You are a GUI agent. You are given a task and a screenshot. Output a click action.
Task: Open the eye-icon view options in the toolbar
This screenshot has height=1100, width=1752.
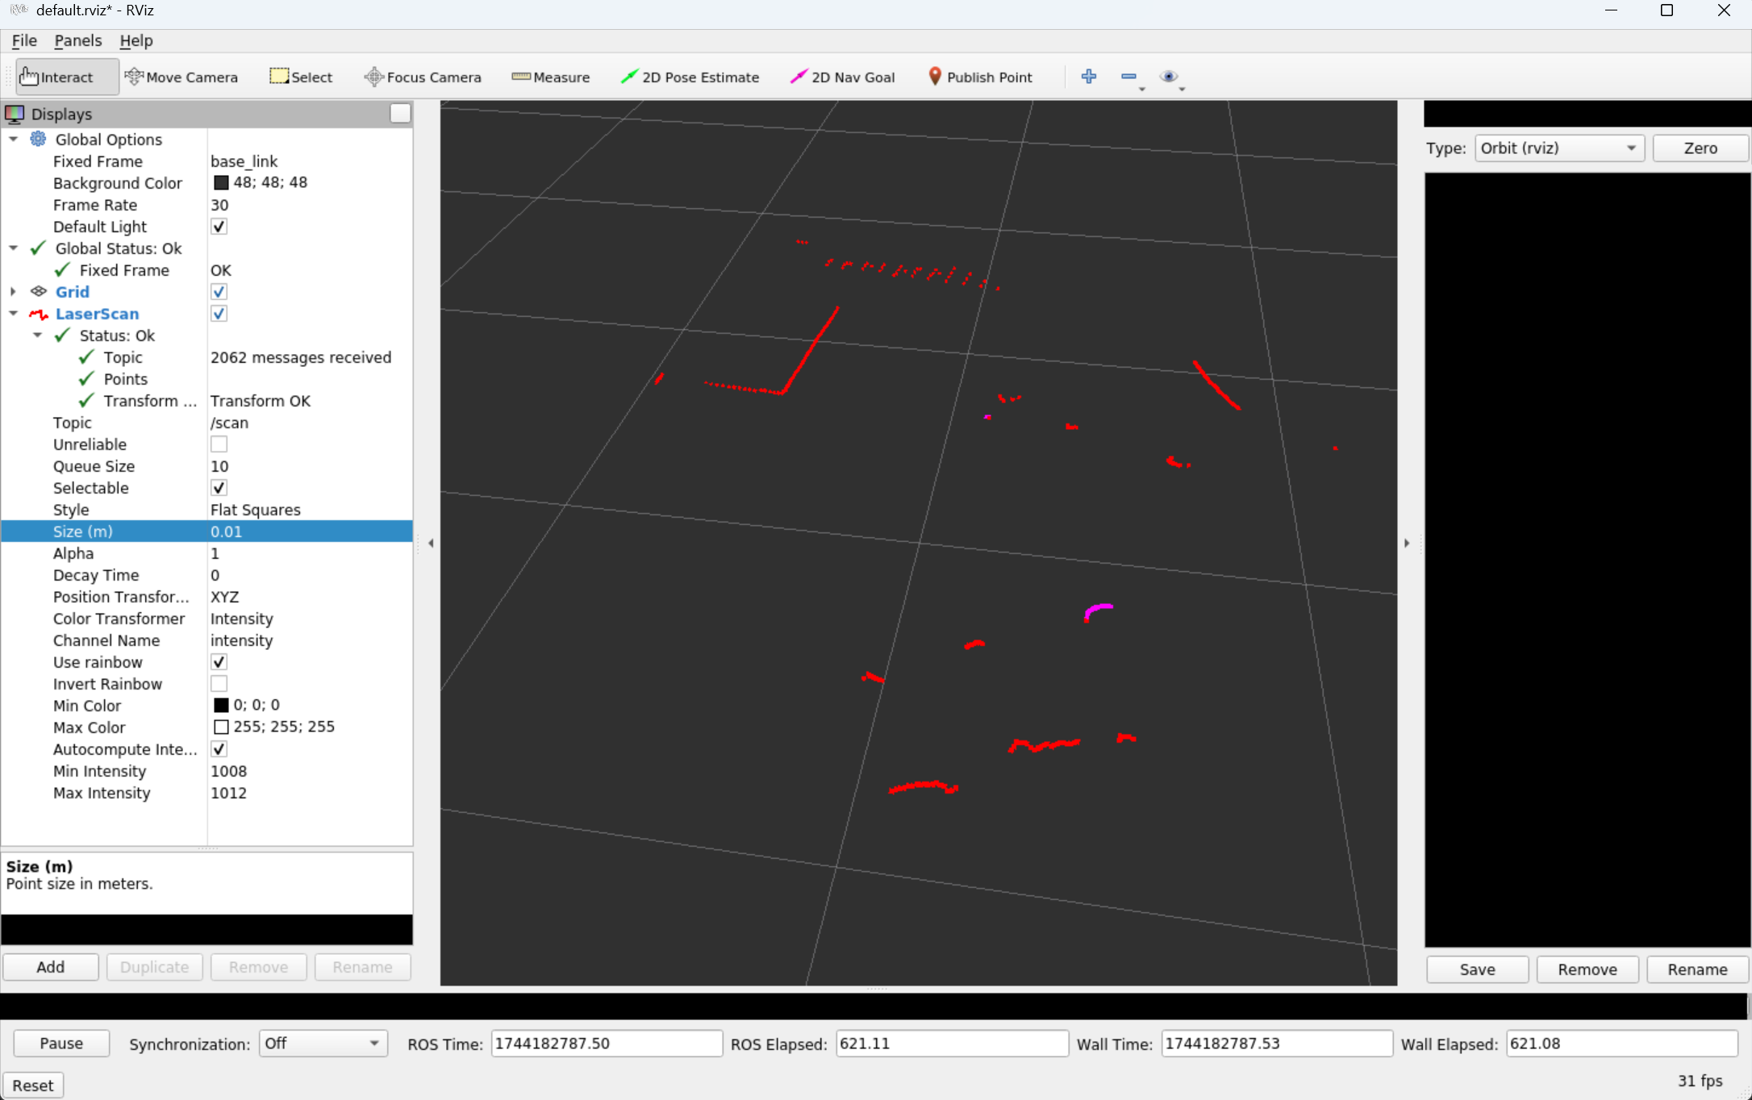coord(1168,77)
